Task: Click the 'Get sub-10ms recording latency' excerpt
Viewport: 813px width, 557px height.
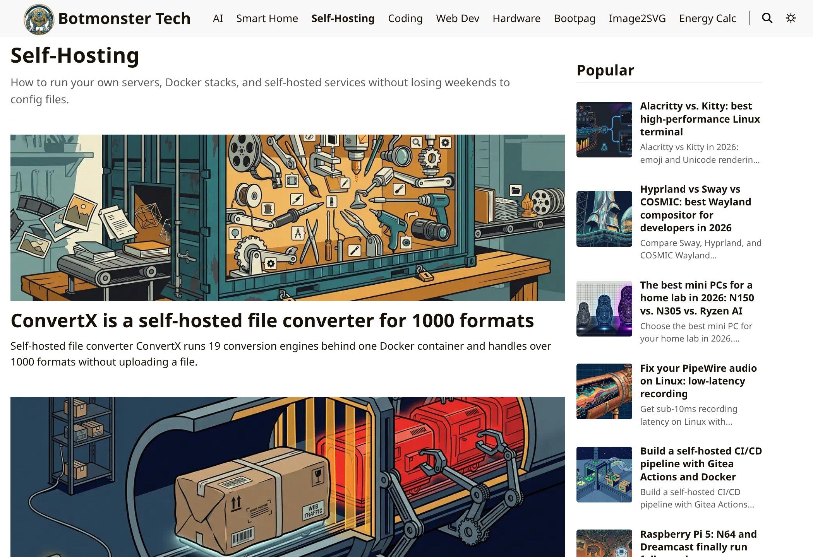Action: click(689, 415)
